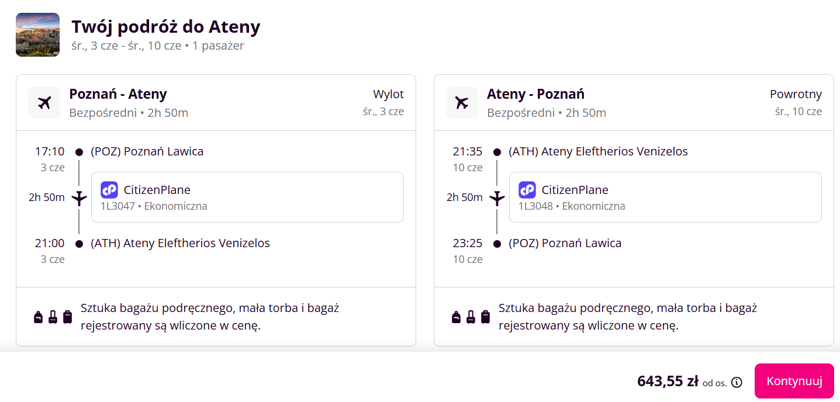Open the CitizenPlane 1L3047 flight detail box
Screen dimensions: 840x402
[247, 197]
